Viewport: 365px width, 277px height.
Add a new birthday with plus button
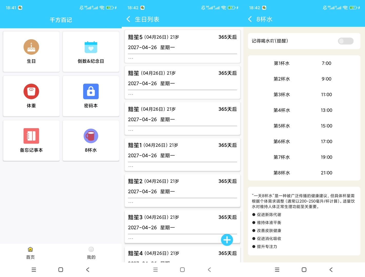(x=227, y=240)
